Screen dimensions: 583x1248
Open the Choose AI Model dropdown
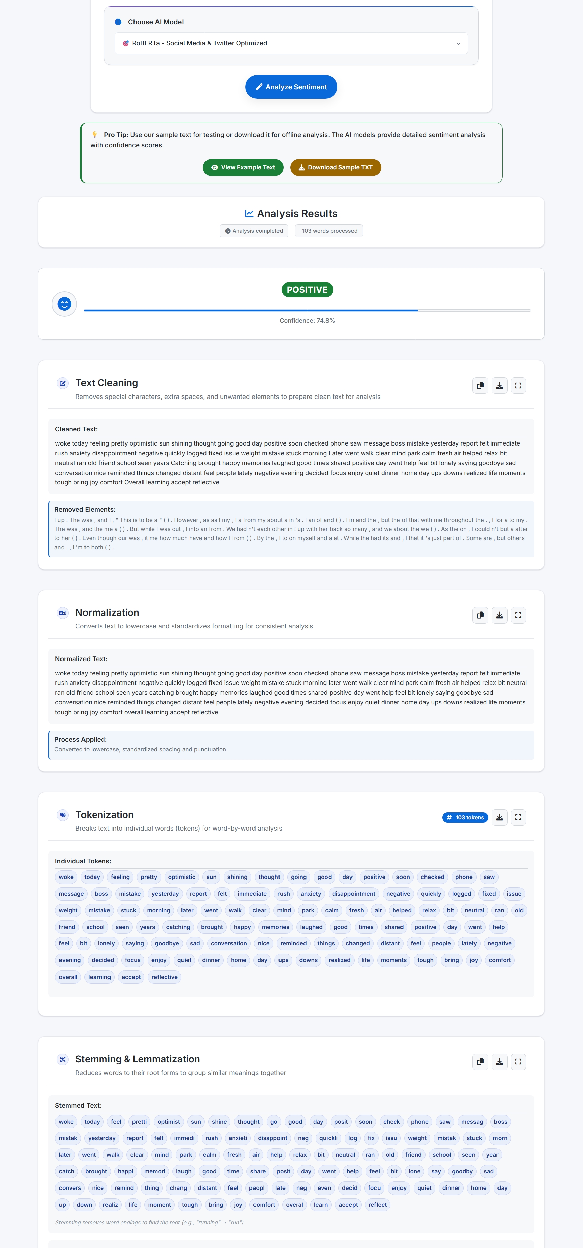coord(291,43)
